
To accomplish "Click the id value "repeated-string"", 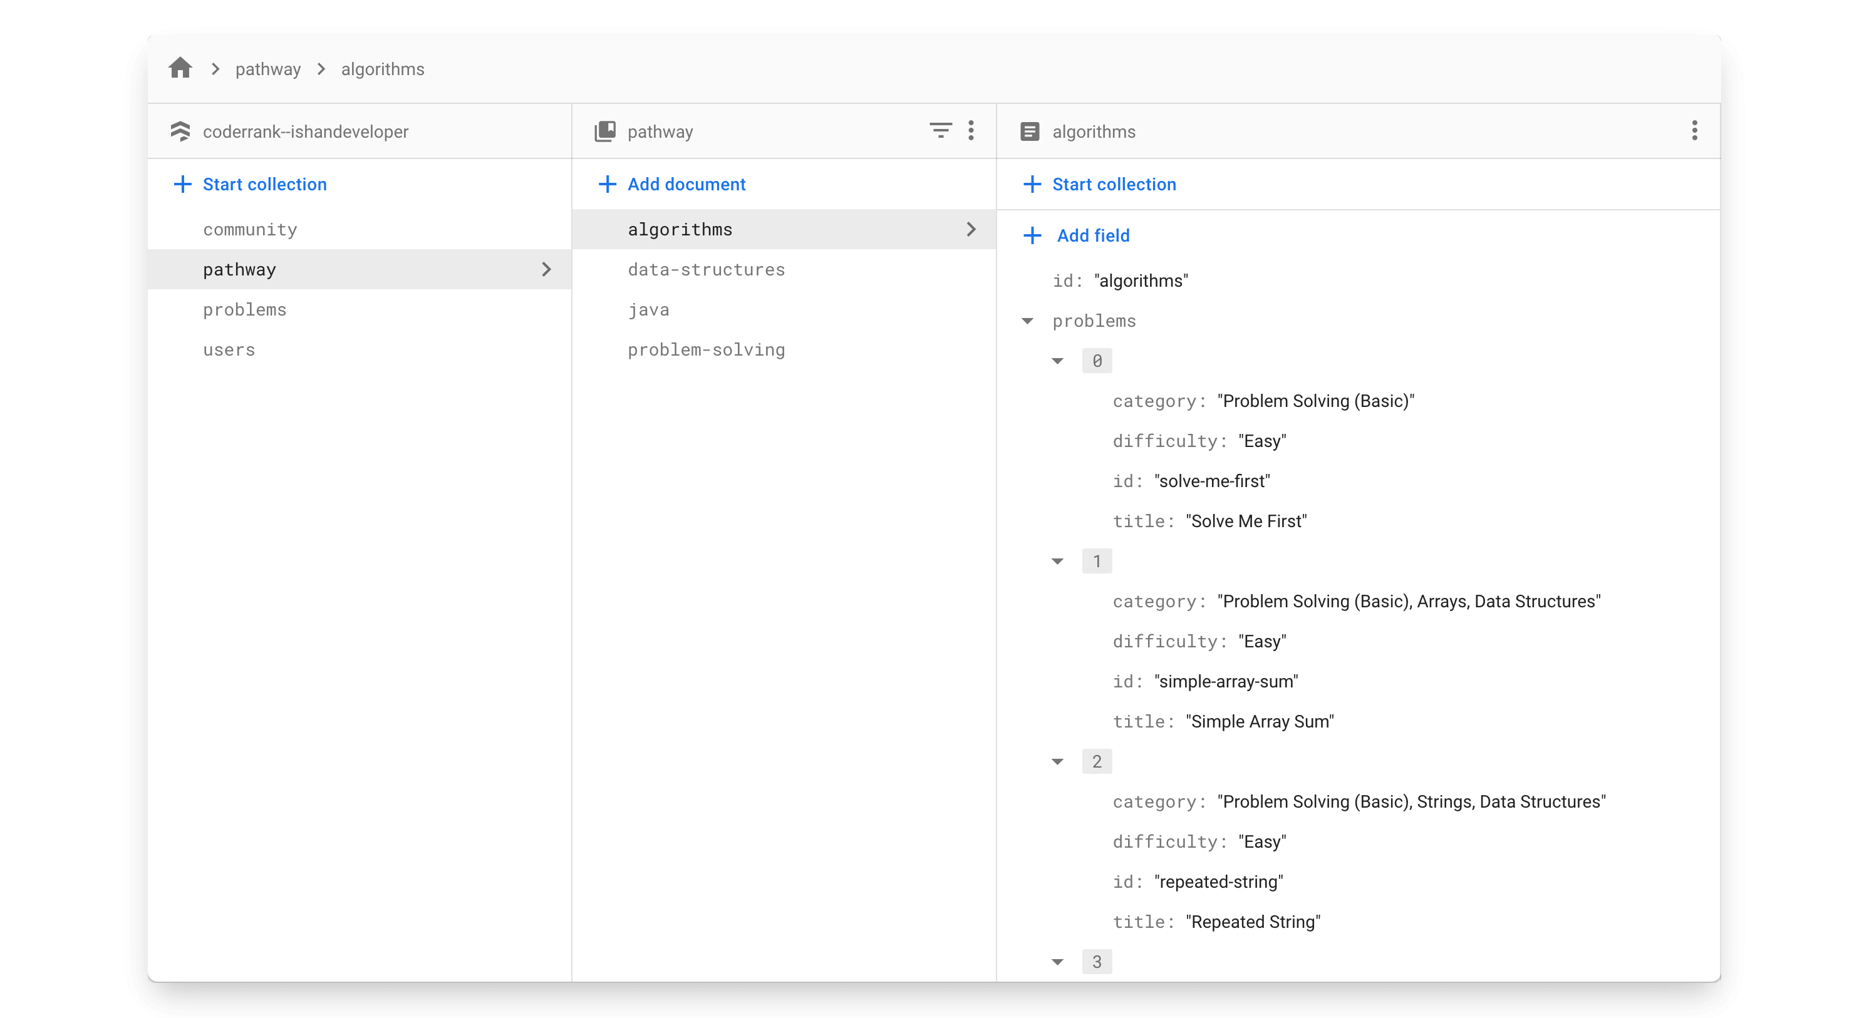I will (1218, 881).
